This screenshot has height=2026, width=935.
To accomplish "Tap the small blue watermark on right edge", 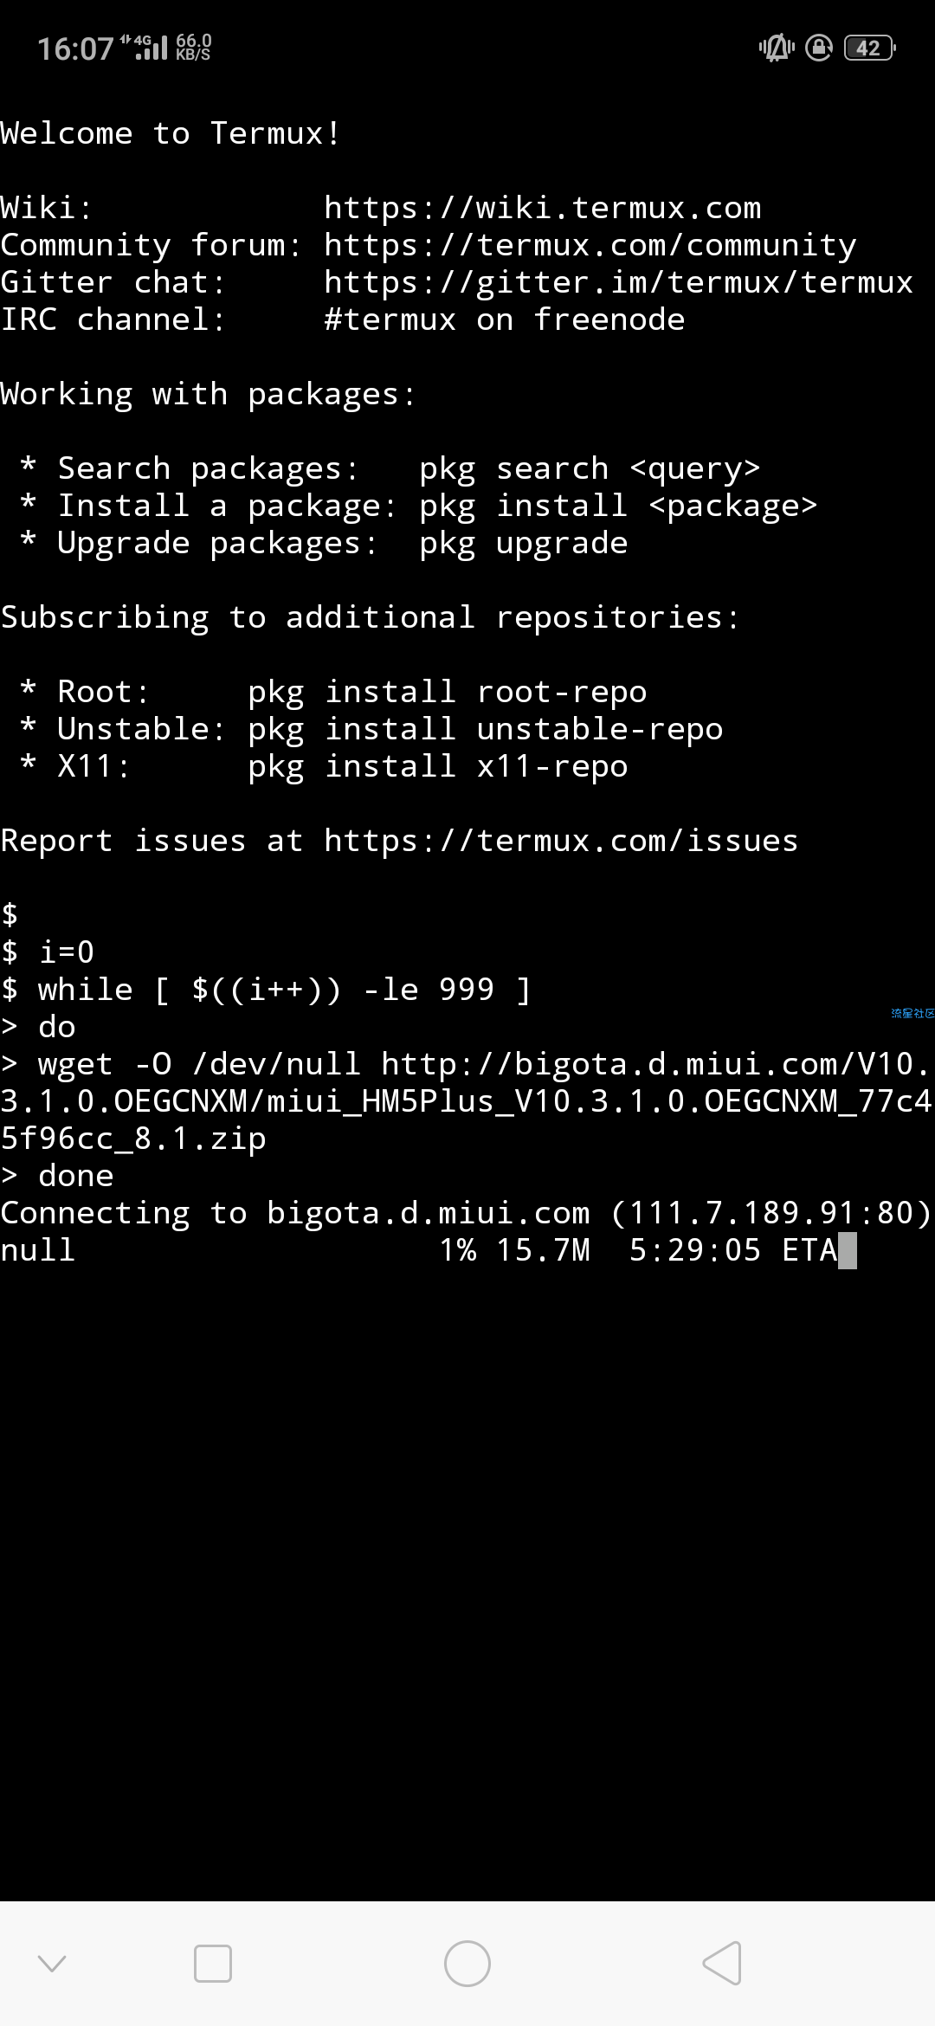I will click(x=912, y=1013).
